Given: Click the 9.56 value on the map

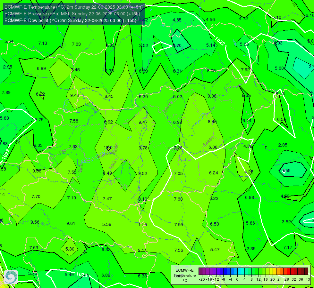Looking at the screenshot, I should (x=35, y=222).
